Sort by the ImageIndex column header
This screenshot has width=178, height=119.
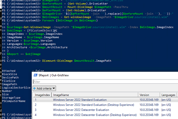tap(42, 95)
